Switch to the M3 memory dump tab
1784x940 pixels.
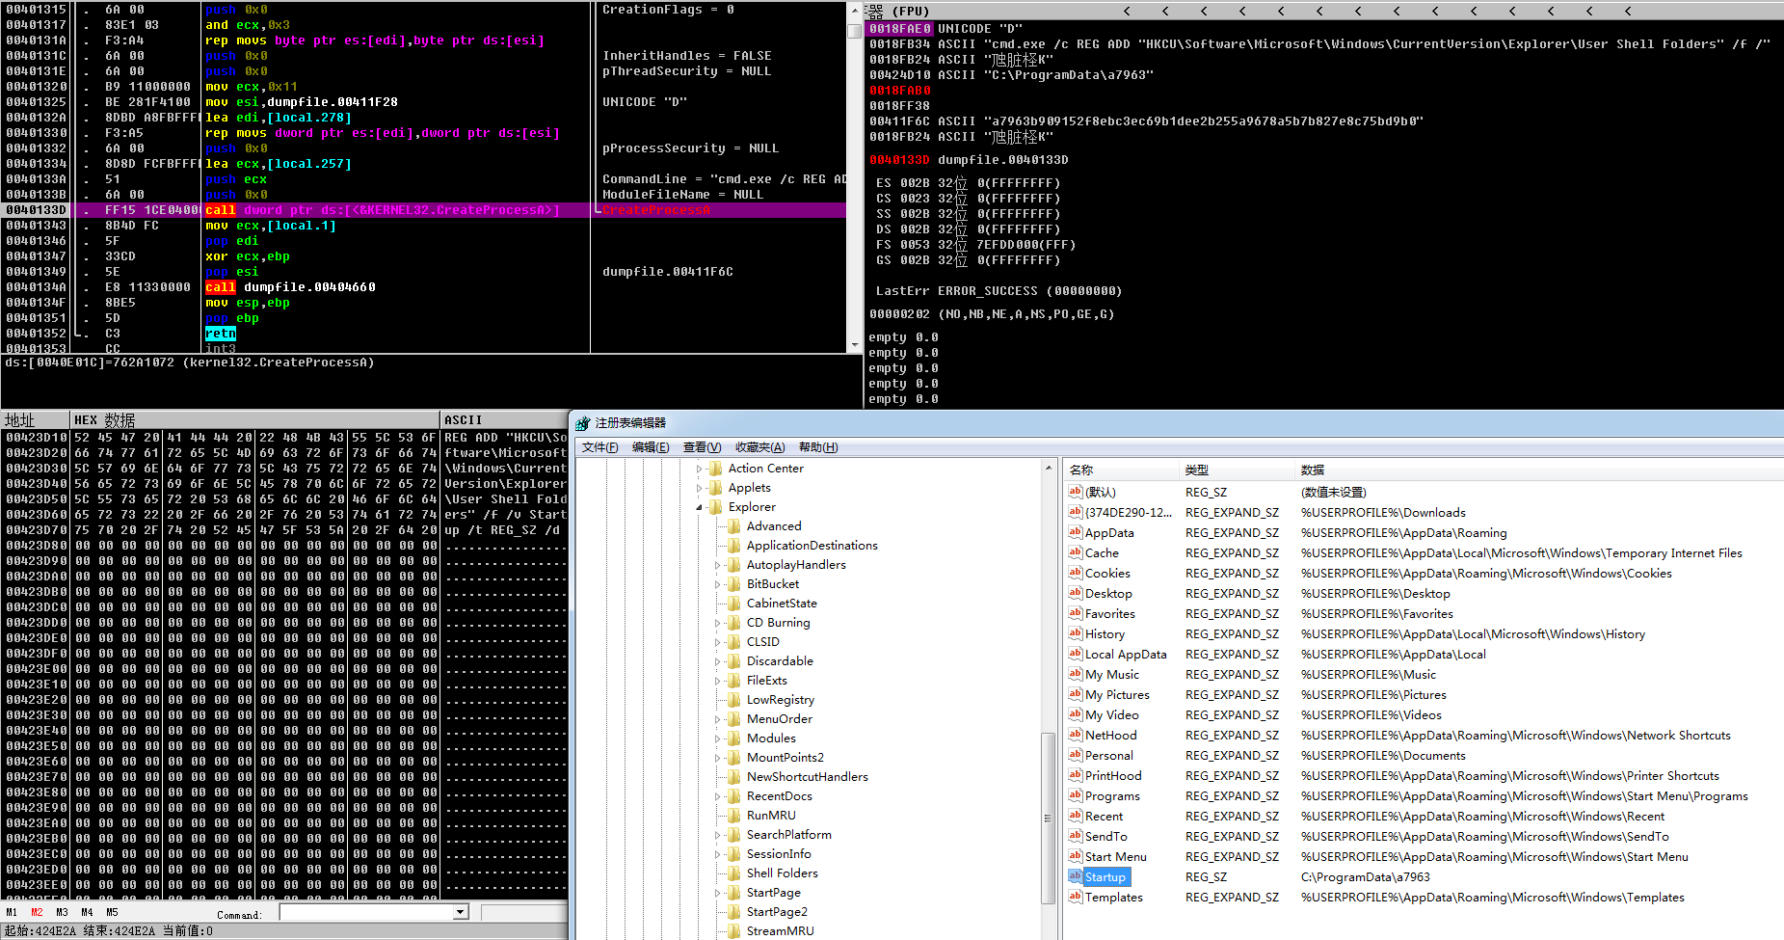click(x=62, y=912)
